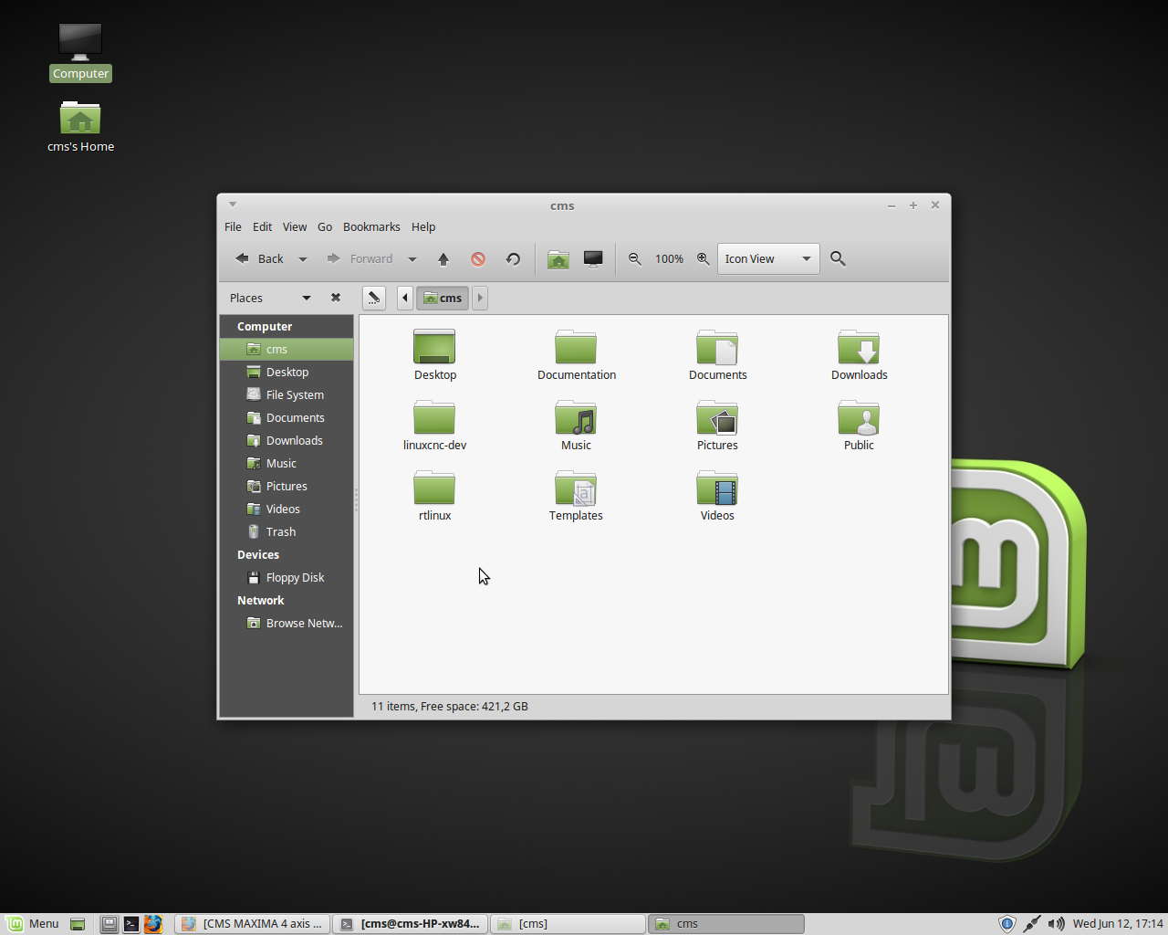
Task: Open the clock showing Wed Jun 12
Action: tap(1118, 924)
